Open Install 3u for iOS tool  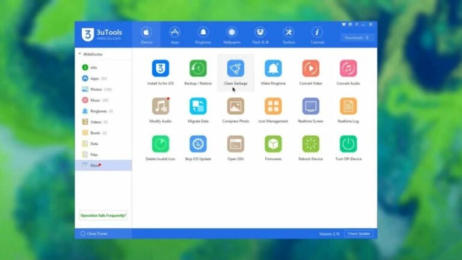coord(160,72)
